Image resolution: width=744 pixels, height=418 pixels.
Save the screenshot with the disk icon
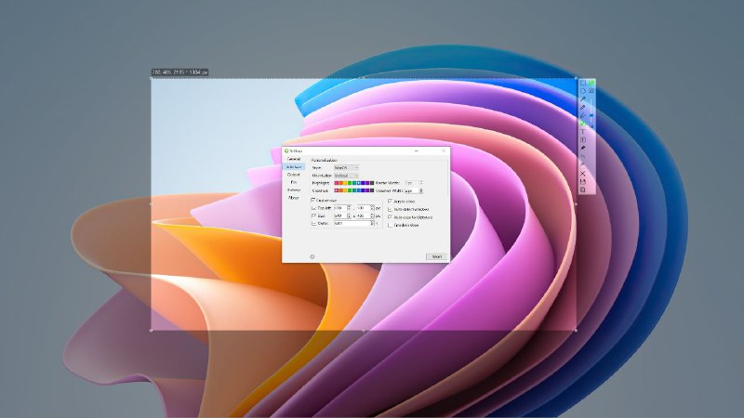click(x=583, y=181)
